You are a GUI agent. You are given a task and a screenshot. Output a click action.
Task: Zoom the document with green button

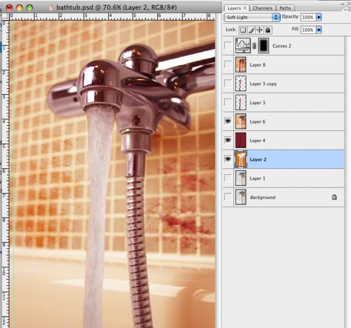click(30, 8)
